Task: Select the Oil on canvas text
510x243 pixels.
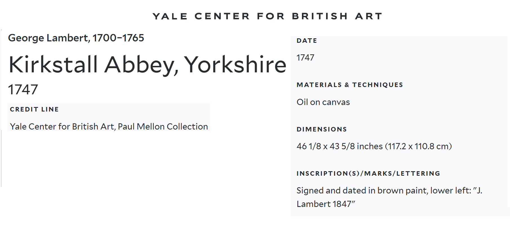Action: (323, 102)
